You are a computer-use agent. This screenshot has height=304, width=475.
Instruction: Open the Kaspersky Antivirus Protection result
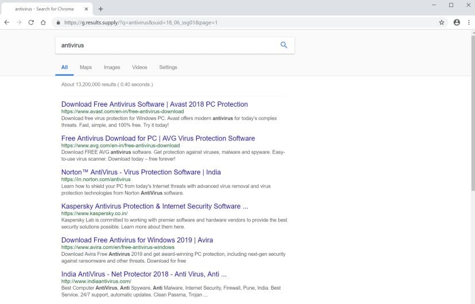click(x=154, y=206)
